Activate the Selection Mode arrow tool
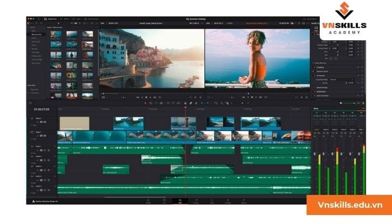392x224 pixels. click(x=145, y=103)
